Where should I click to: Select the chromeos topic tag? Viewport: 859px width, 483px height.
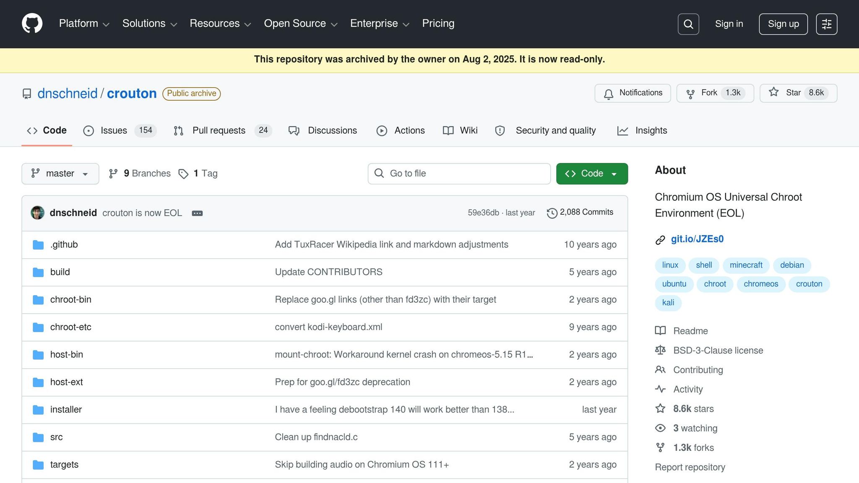coord(761,284)
